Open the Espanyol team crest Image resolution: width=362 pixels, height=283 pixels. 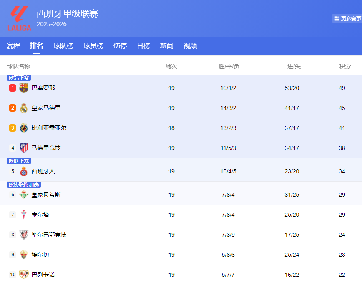23,171
